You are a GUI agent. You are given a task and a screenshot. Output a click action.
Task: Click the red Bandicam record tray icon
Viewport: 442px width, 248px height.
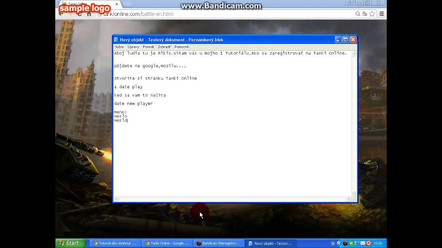(345, 243)
